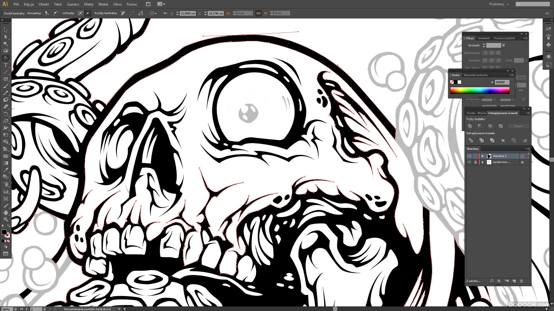The width and height of the screenshot is (554, 311).
Task: Open the Grubość stroke weight dropdown
Action: point(504,45)
